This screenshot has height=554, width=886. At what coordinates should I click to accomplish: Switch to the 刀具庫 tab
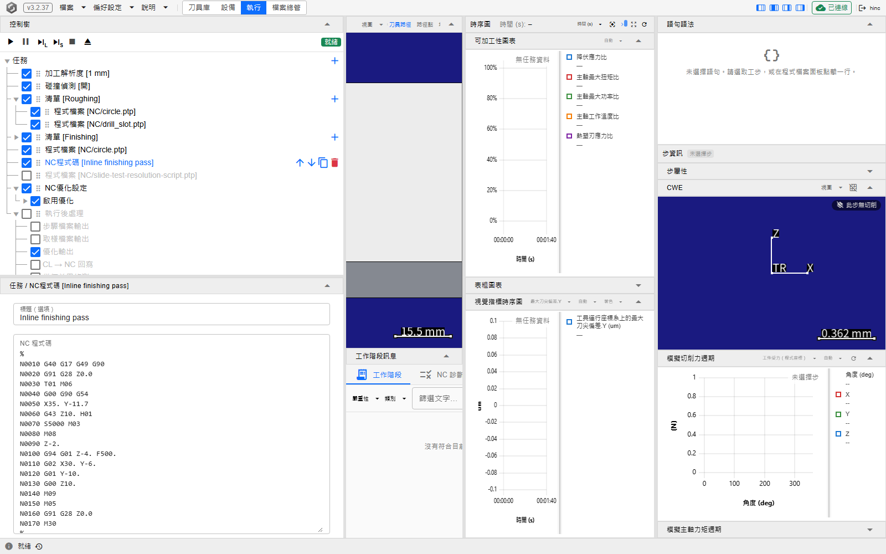(199, 8)
